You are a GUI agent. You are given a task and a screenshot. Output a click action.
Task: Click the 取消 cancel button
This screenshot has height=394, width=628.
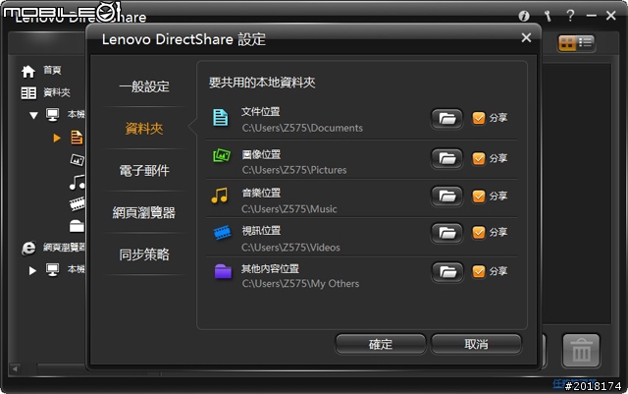476,344
